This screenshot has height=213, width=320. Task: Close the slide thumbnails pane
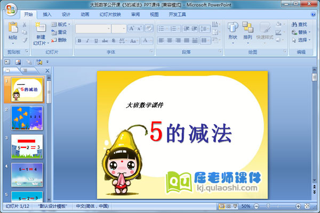(47, 71)
